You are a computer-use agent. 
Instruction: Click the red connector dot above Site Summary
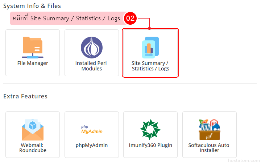[149, 28]
